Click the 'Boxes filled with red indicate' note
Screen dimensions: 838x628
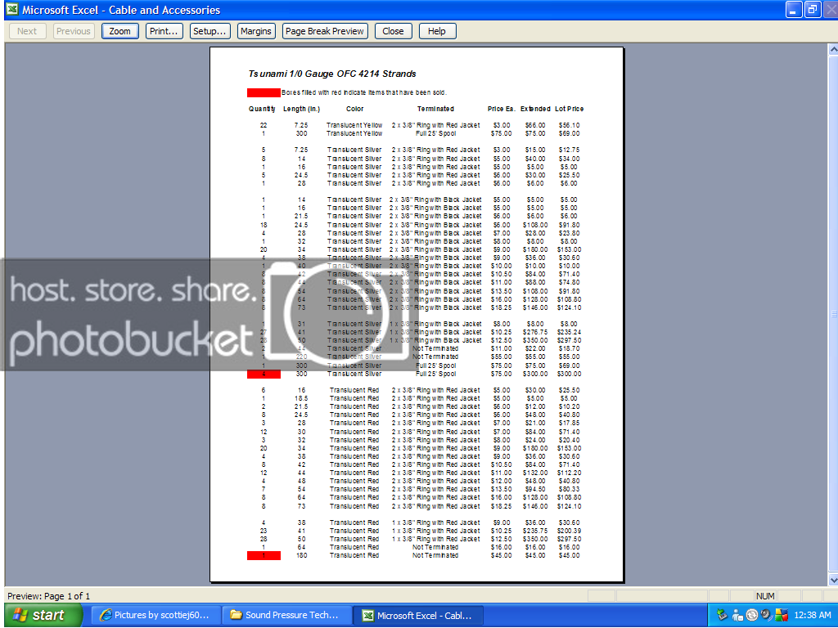pos(364,92)
